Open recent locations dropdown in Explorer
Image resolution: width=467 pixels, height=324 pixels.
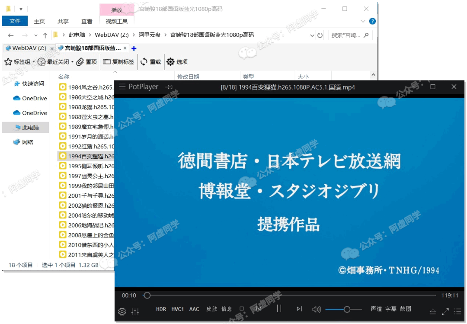36,35
